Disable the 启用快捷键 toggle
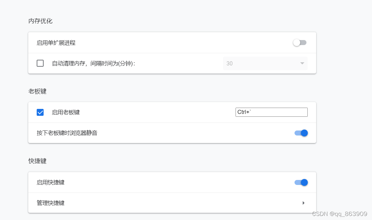 click(x=301, y=182)
